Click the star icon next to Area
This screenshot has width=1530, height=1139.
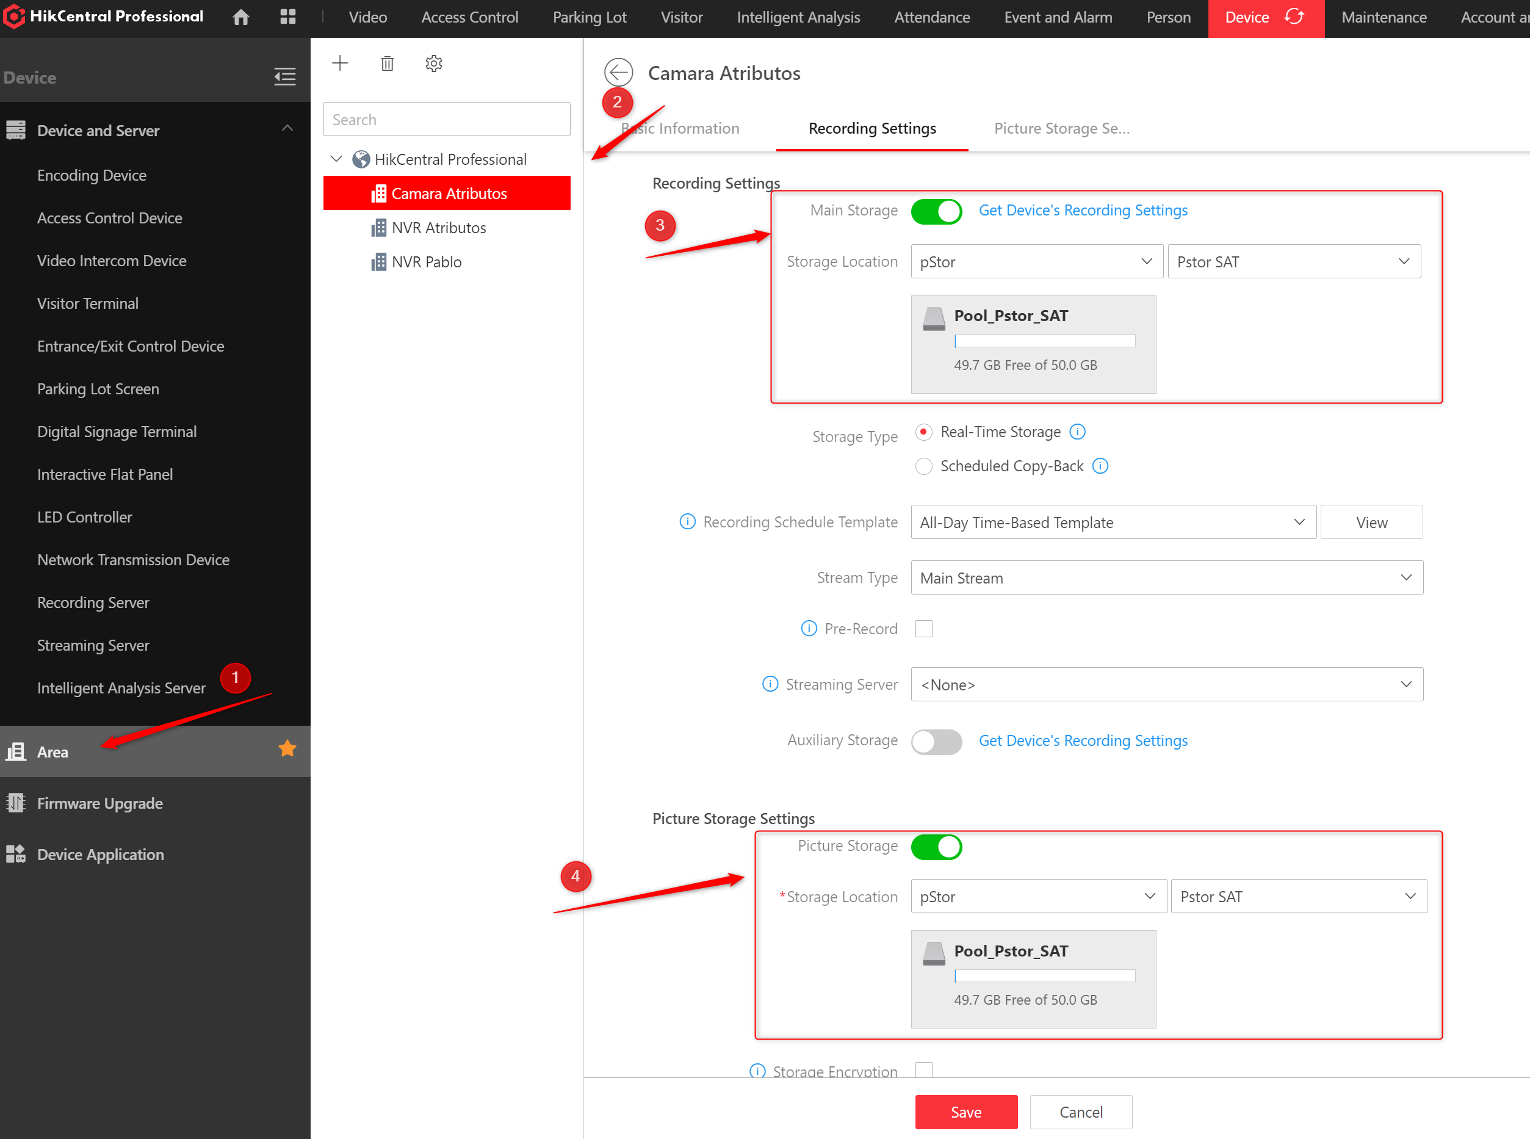pos(287,748)
